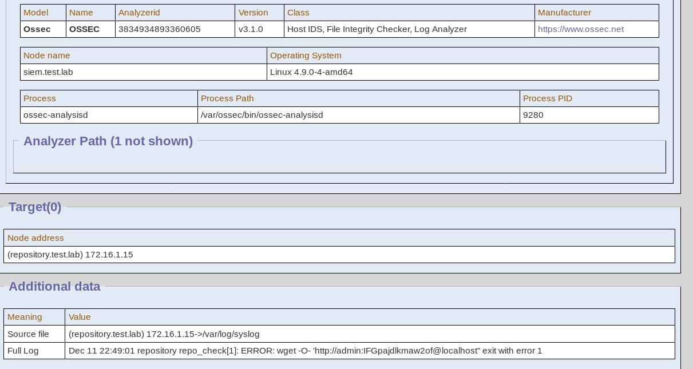Click the Manufacturer column header
Image resolution: width=693 pixels, height=369 pixels.
tap(564, 13)
